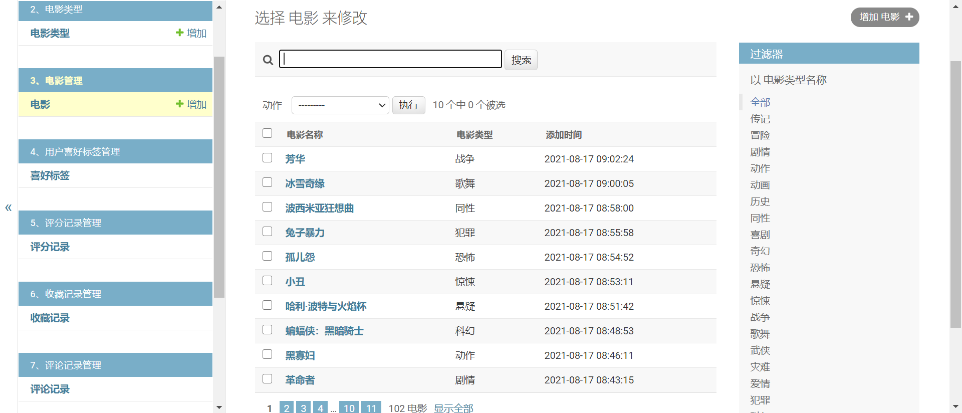Go to page 2
The image size is (962, 413).
coord(287,407)
